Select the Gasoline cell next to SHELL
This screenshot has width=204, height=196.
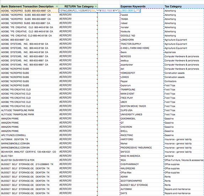184,131
